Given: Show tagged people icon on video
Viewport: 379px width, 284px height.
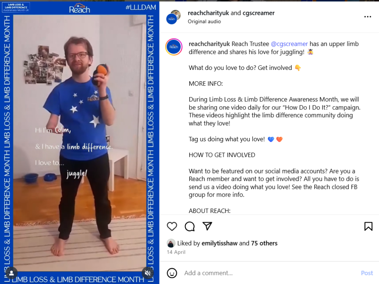Looking at the screenshot, I should [x=11, y=273].
